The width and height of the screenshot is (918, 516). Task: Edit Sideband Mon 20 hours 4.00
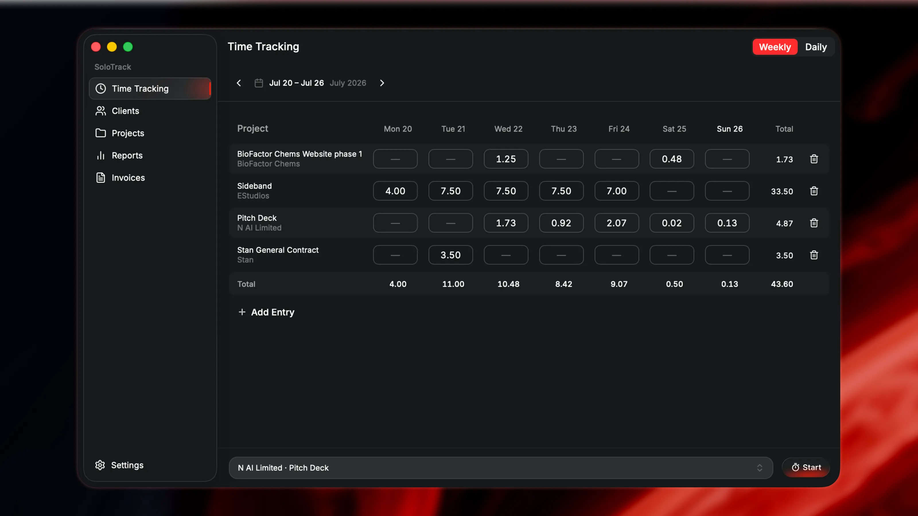[395, 191]
